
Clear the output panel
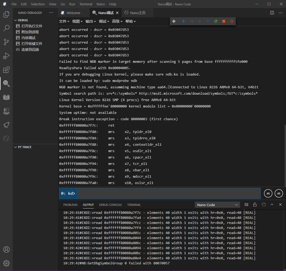pyautogui.click(x=246, y=205)
